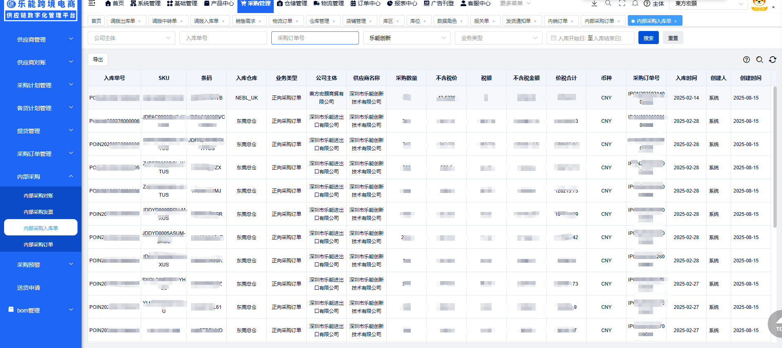Expand 供应商对账 in the sidebar

[41, 62]
